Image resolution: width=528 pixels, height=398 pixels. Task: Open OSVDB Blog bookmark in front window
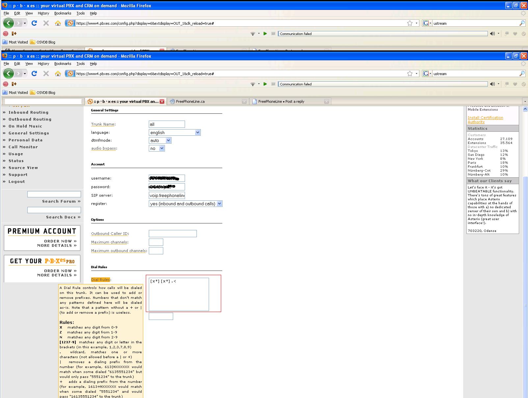(x=43, y=93)
